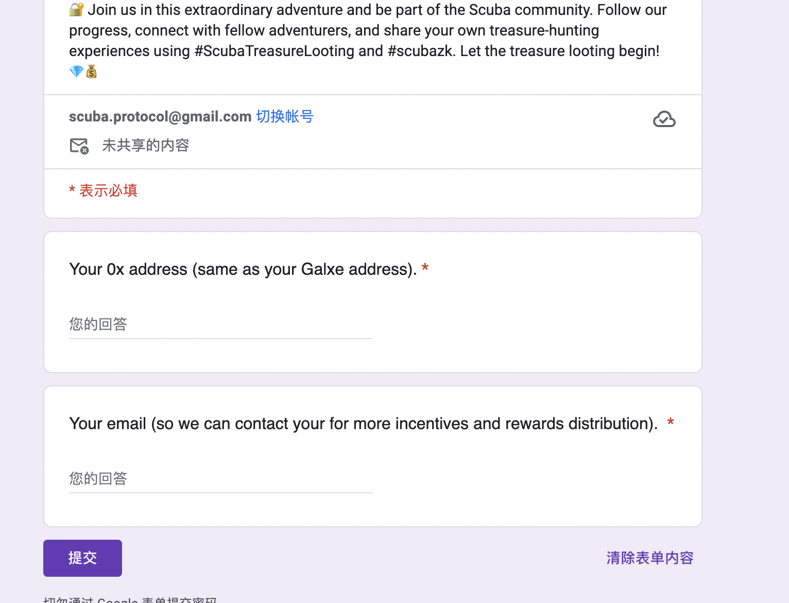Screen dimensions: 789x603
Task: Click the money bag emoji
Action: tap(92, 72)
